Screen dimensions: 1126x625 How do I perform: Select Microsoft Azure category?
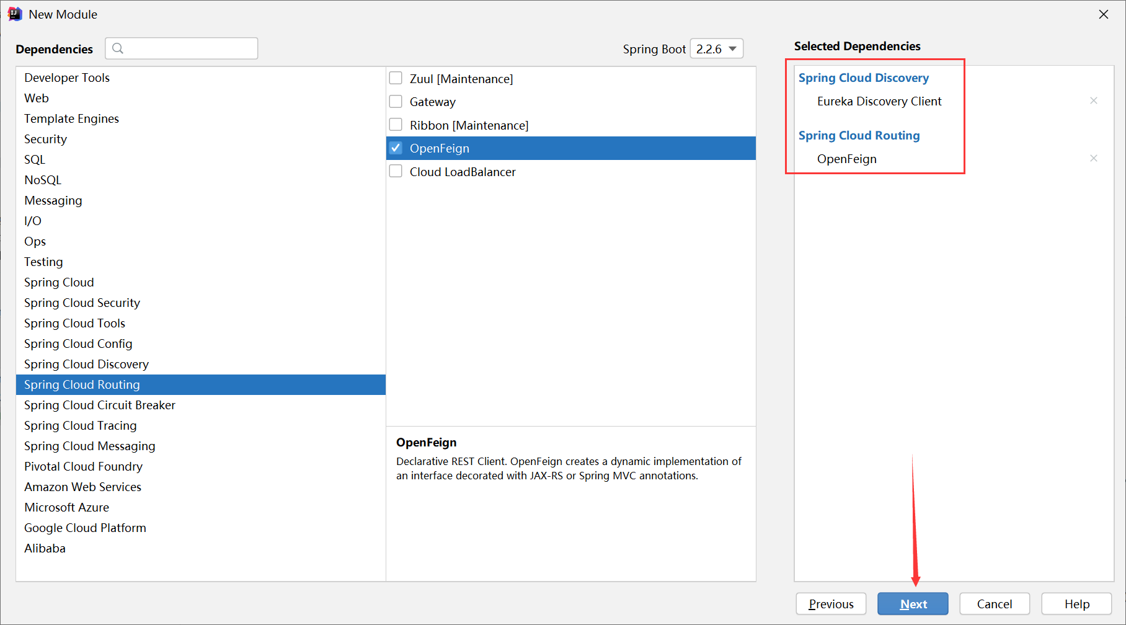click(x=201, y=507)
